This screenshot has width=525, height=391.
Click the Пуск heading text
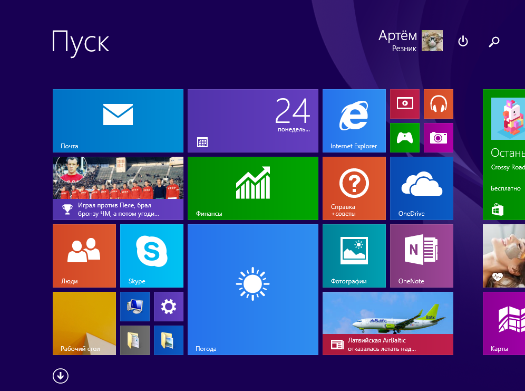point(81,43)
